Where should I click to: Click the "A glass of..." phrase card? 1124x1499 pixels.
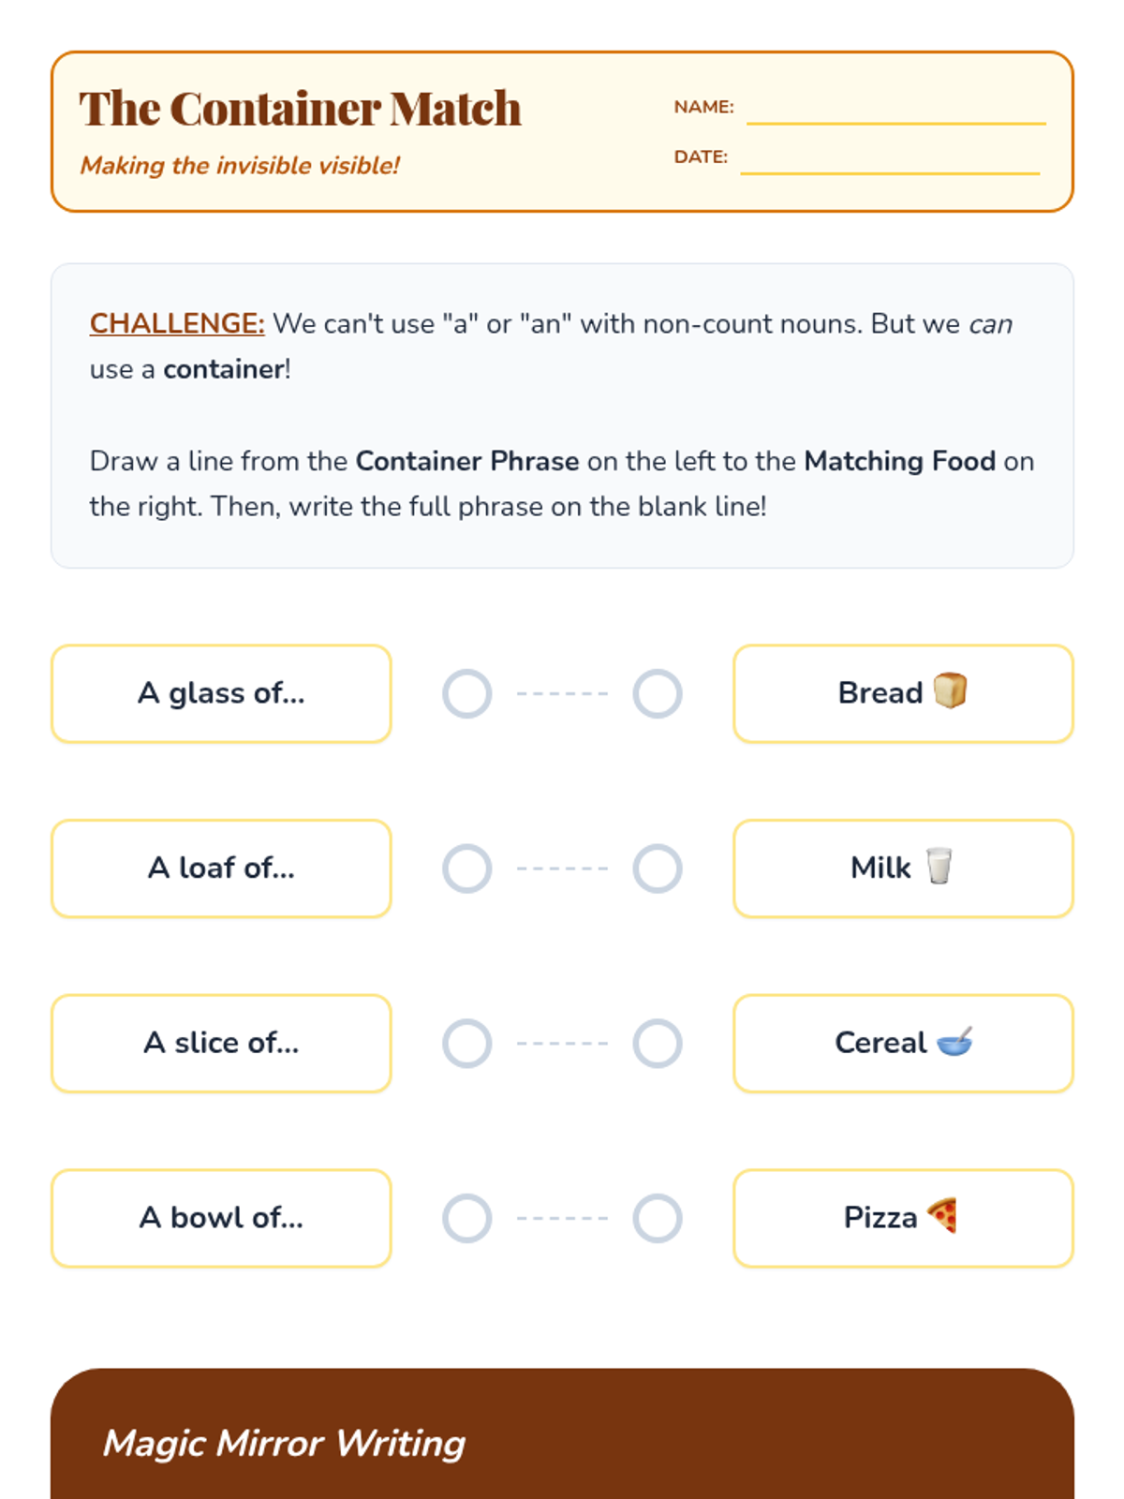[221, 694]
